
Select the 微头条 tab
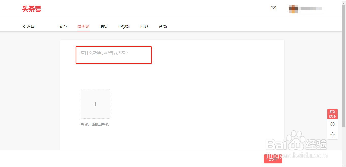pos(83,26)
